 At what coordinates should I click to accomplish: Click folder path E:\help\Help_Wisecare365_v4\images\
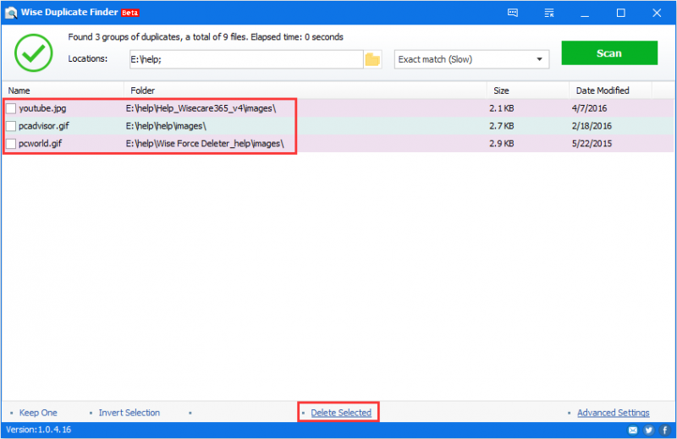point(201,108)
